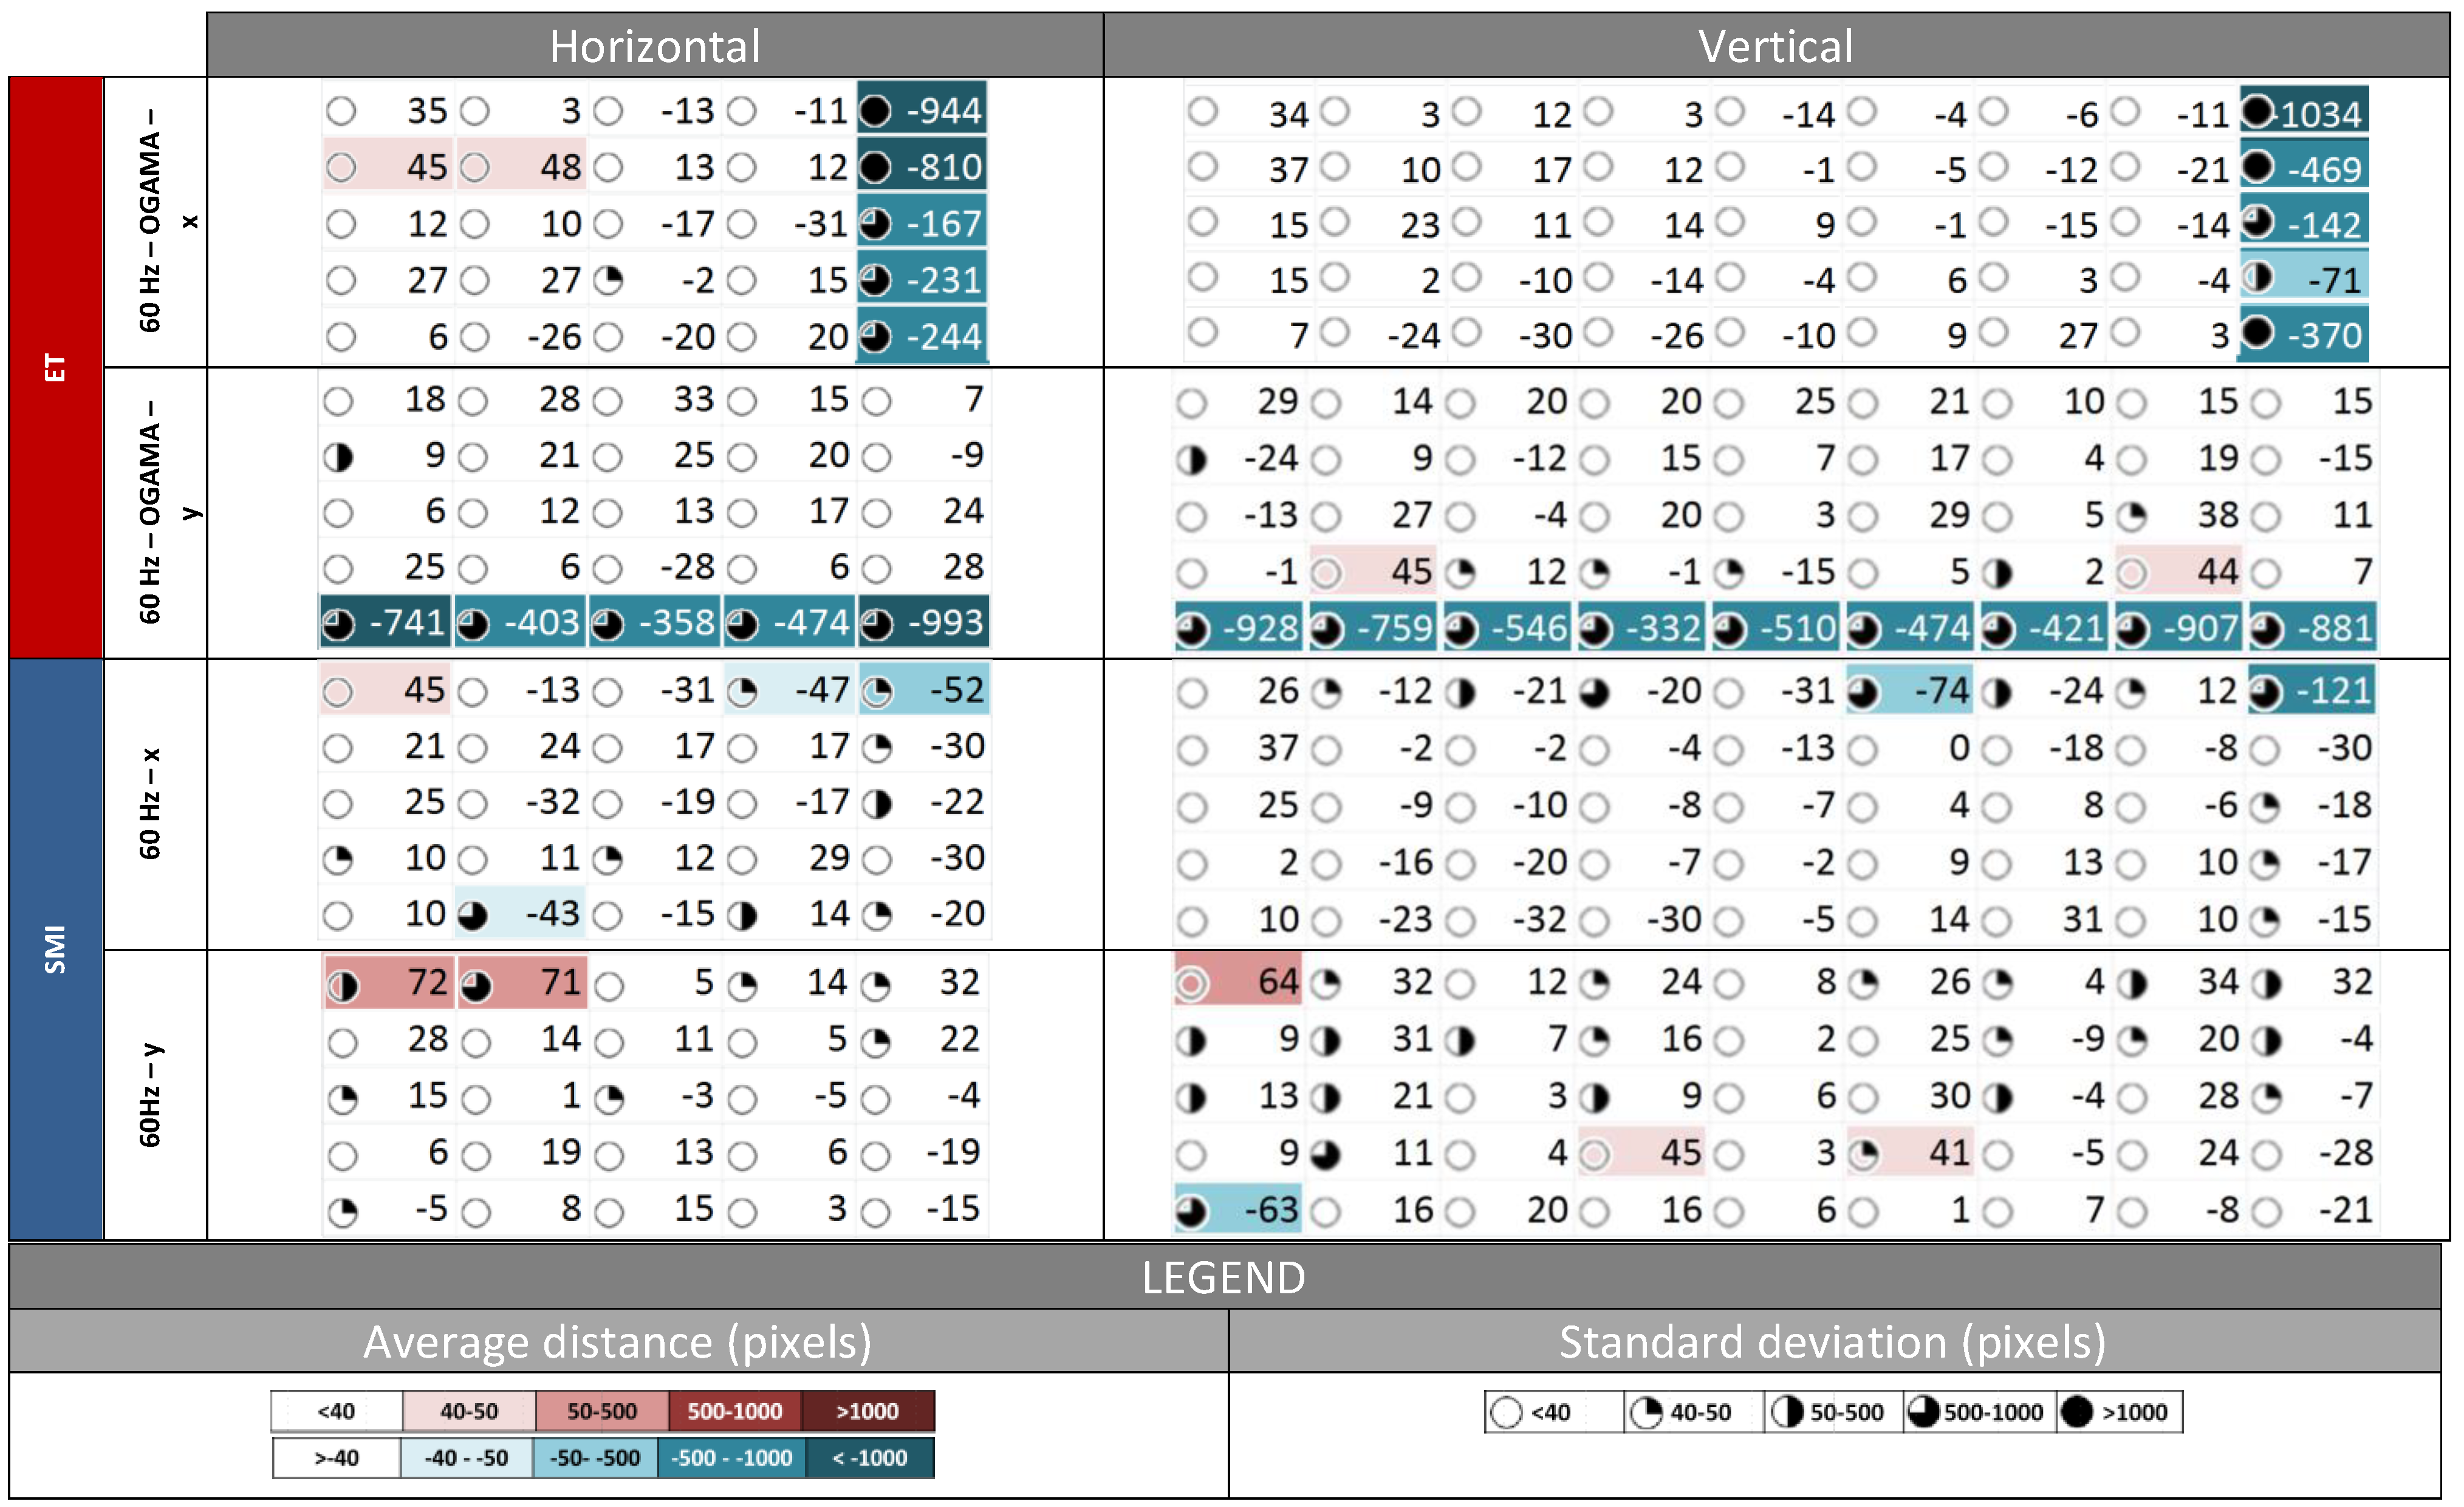2464x1507 pixels.
Task: Click the red ET row label
Action: pyautogui.click(x=56, y=367)
